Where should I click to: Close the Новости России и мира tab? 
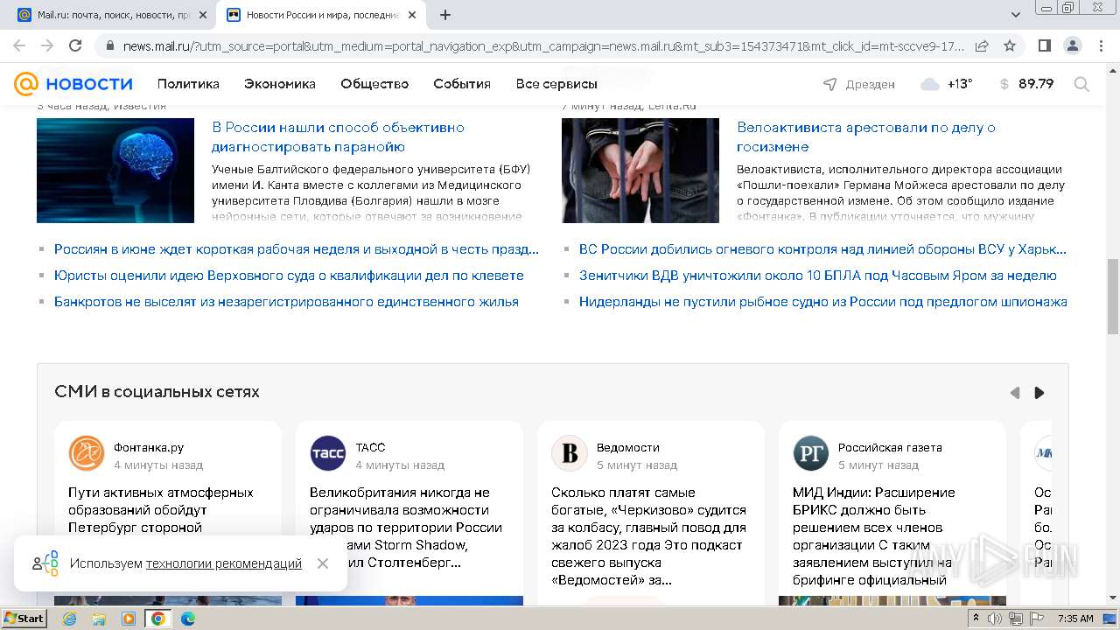click(412, 15)
